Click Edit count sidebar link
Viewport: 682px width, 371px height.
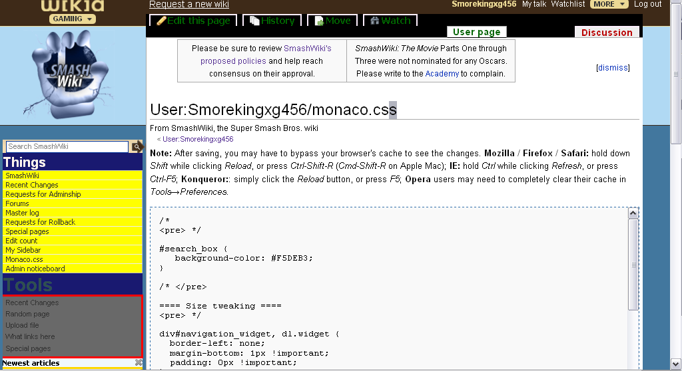point(21,241)
